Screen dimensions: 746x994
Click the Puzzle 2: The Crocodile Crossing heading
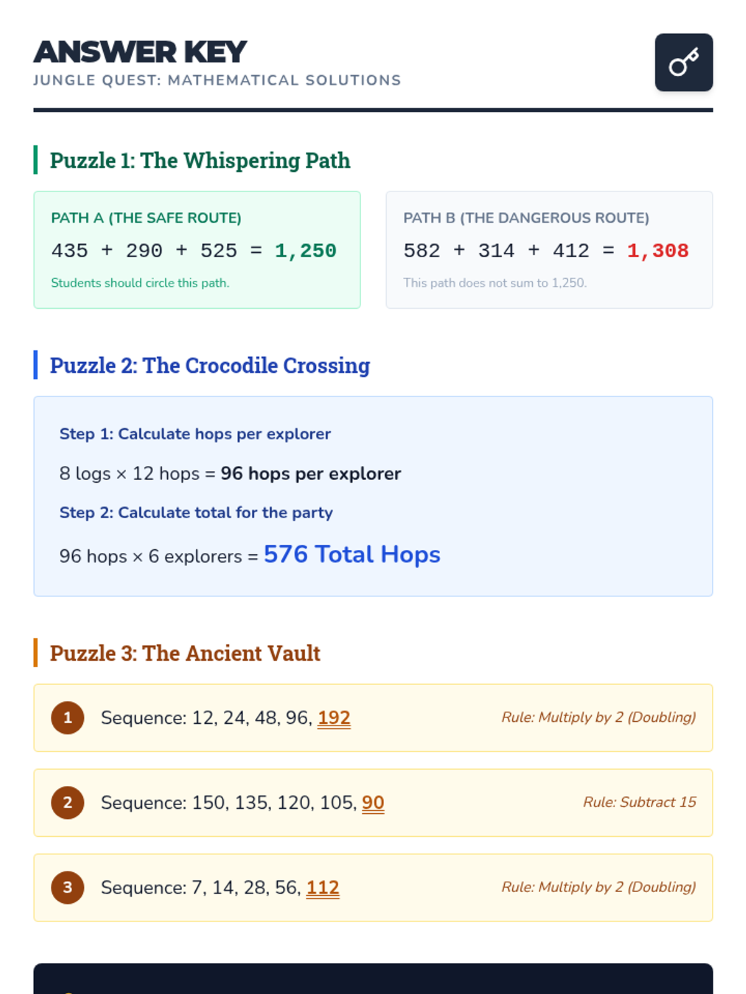point(210,365)
